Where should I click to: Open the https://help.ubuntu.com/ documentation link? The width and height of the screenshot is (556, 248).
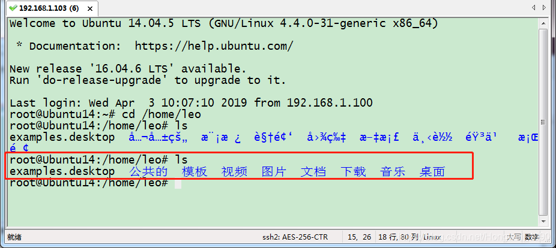[x=214, y=46]
